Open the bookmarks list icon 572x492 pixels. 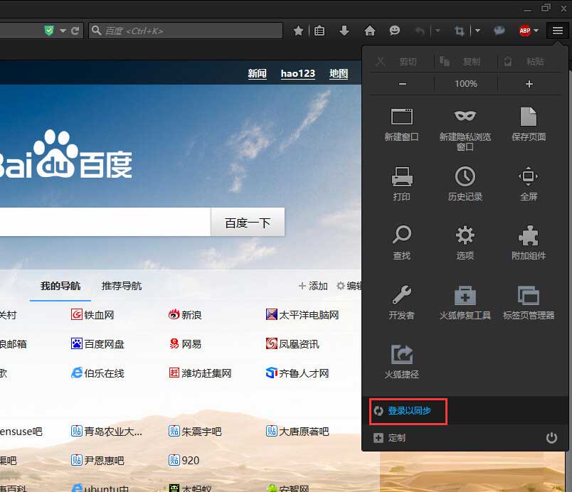319,31
